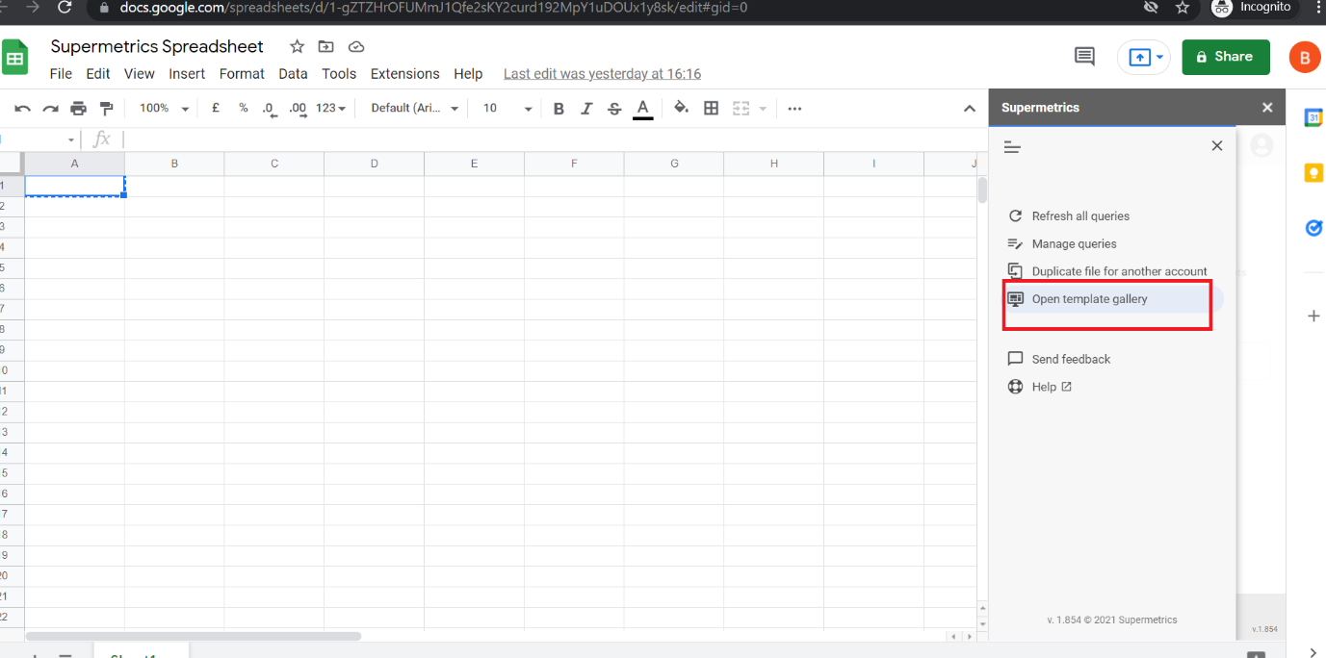Toggle strikethrough formatting
The width and height of the screenshot is (1326, 658).
click(614, 109)
